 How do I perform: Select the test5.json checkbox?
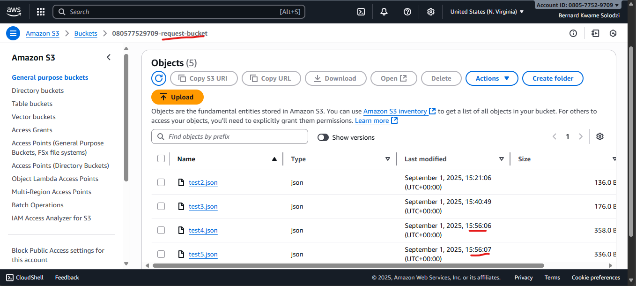(x=161, y=254)
